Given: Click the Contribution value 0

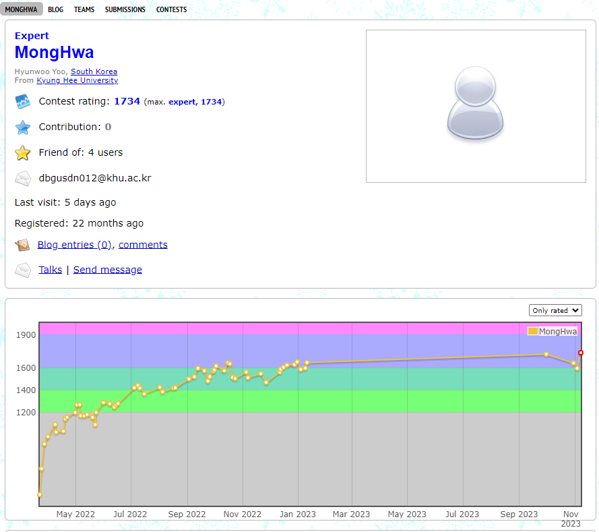Looking at the screenshot, I should click(108, 127).
